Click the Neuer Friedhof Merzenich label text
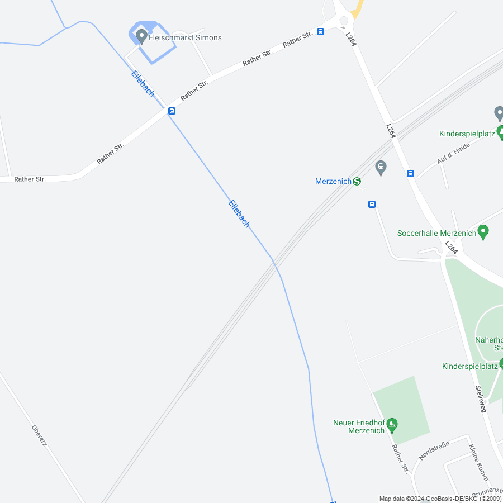Viewport: 503px width, 503px height. [x=359, y=426]
